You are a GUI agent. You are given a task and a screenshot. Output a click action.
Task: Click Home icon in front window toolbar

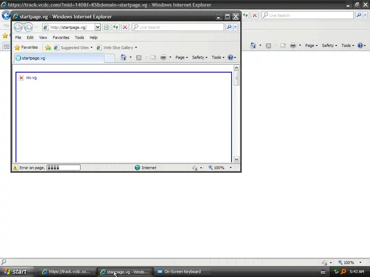coord(124,57)
